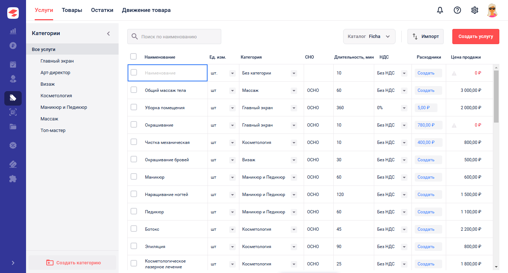
Task: Click the warning icon in Окрашивание price cell
Action: [x=454, y=125]
